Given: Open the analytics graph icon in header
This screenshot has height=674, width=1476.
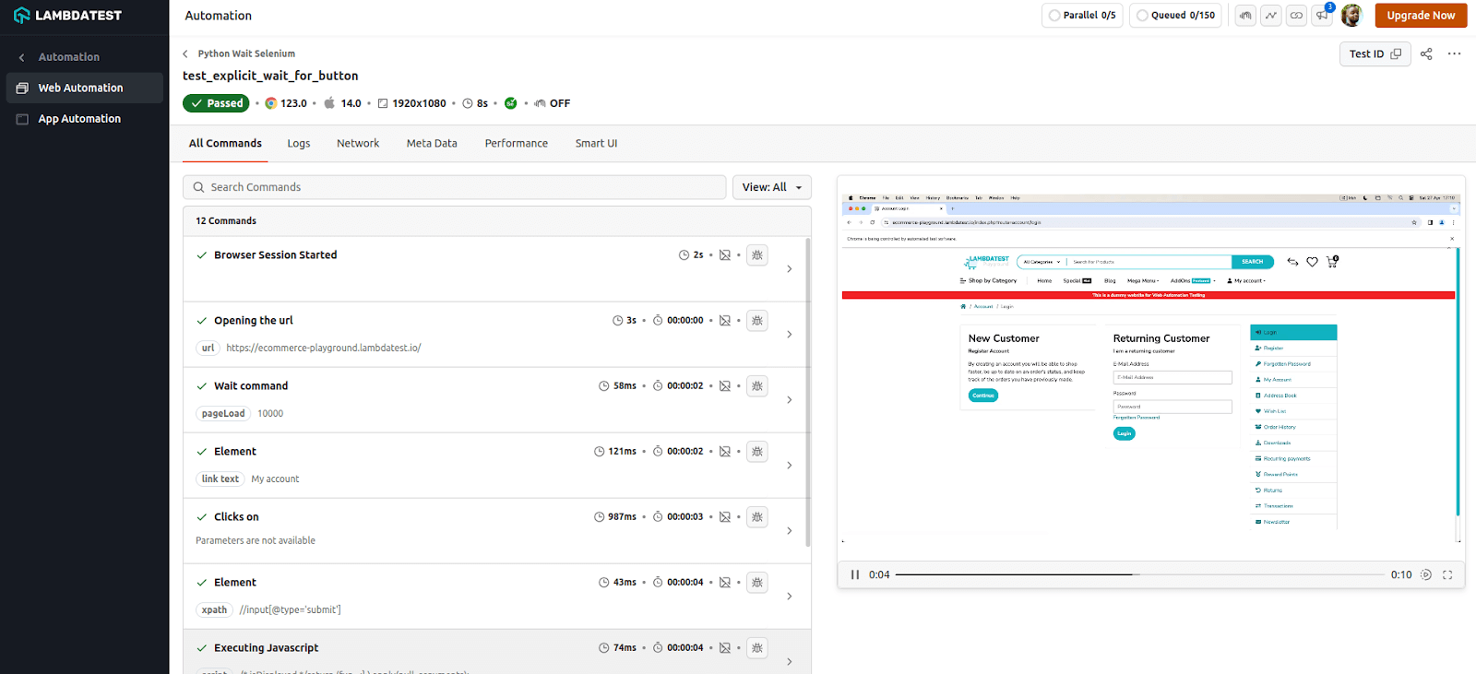Looking at the screenshot, I should pos(1271,16).
